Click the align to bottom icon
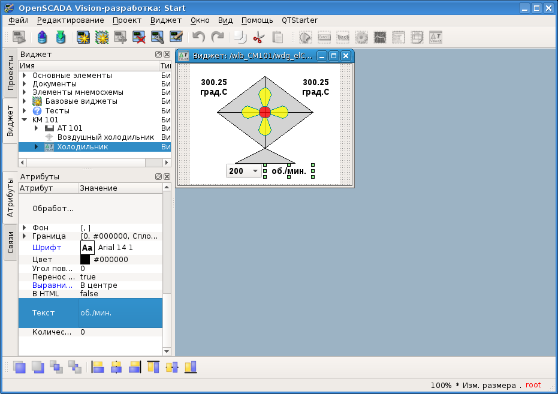This screenshot has width=558, height=394. click(191, 366)
